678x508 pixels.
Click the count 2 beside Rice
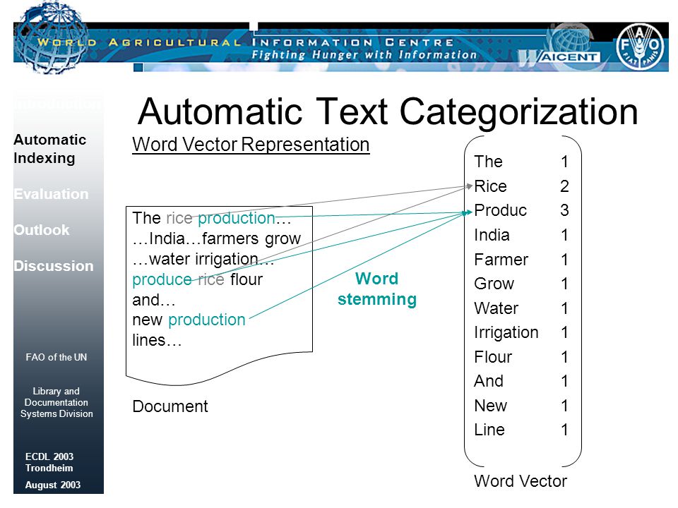click(564, 186)
